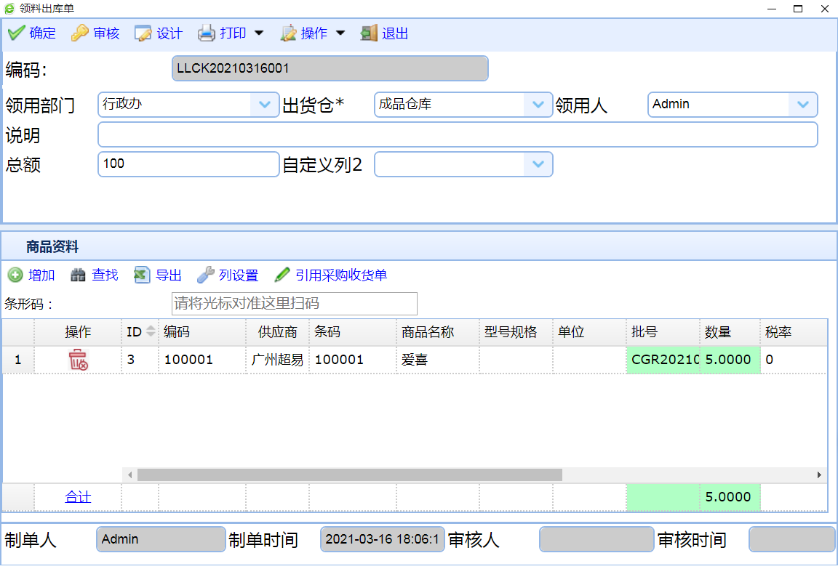Delete row 1 with trash icon

78,360
